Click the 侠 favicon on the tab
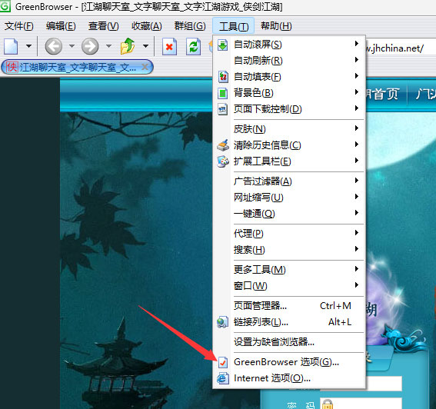 pyautogui.click(x=12, y=67)
